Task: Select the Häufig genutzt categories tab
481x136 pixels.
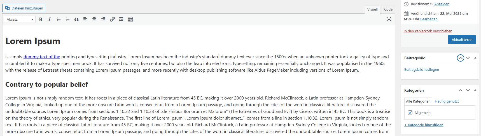Action: 447,101
